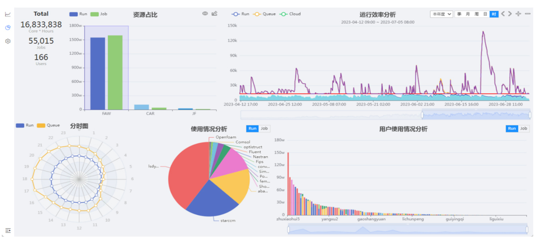The image size is (537, 248).
Task: Click the guiyingqi axis label
Action: (x=455, y=219)
